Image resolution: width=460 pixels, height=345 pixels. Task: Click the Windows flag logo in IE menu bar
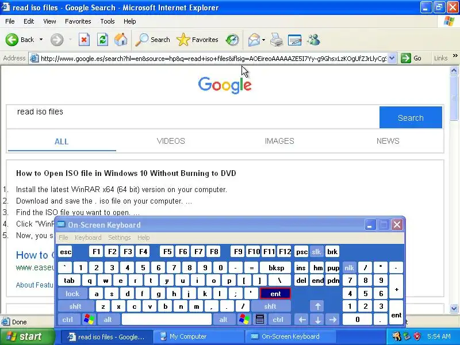(449, 21)
